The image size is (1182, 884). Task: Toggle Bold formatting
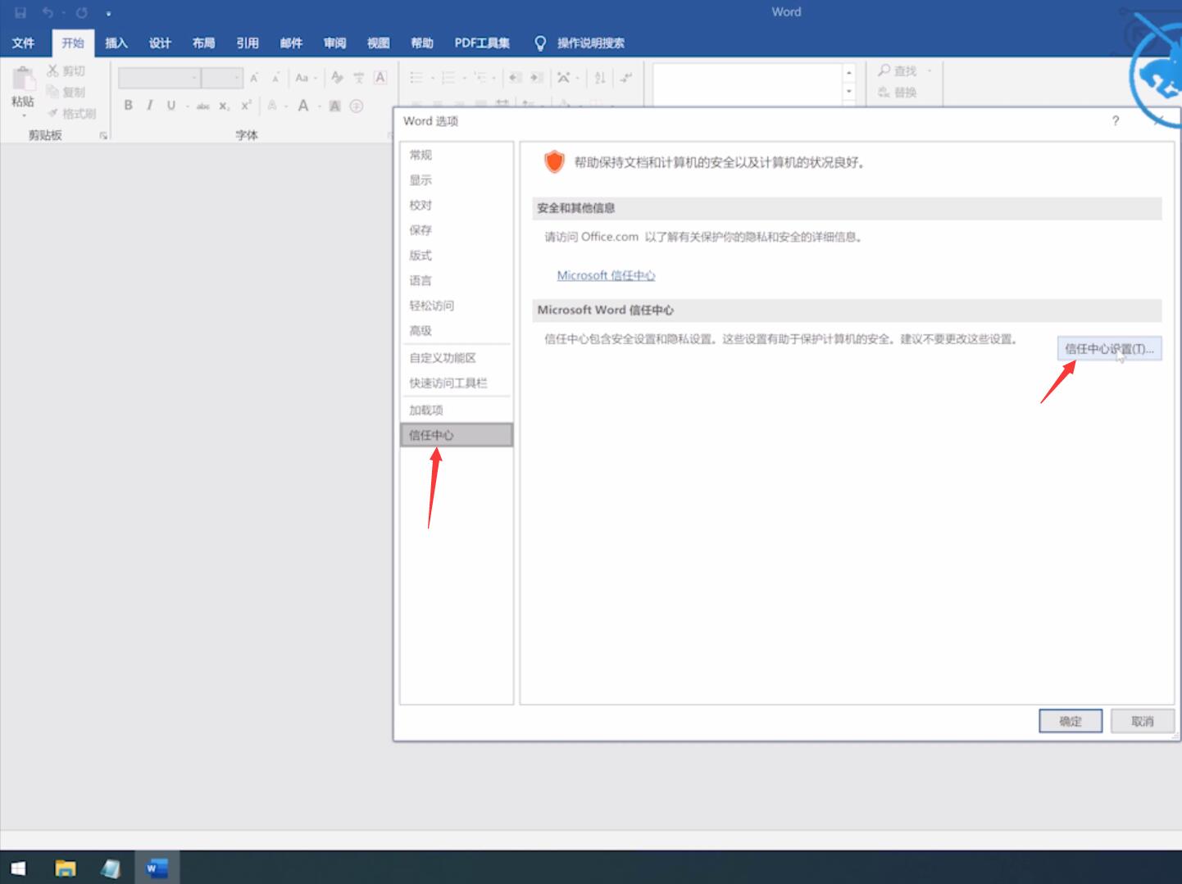[128, 105]
